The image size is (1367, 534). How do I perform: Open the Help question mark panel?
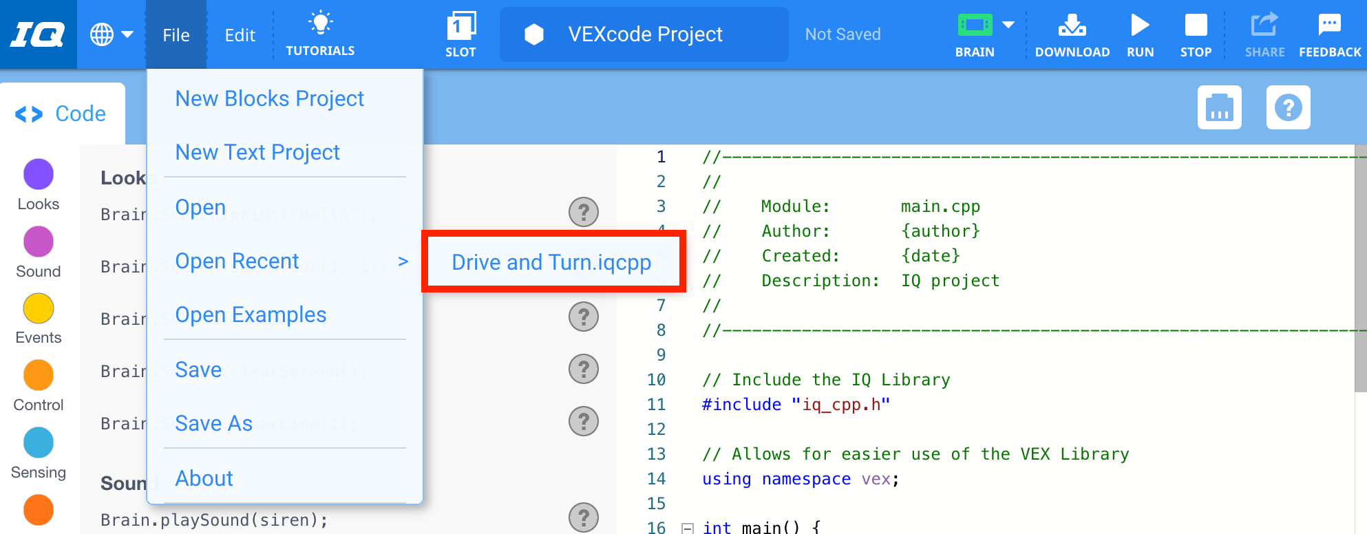pyautogui.click(x=1288, y=107)
